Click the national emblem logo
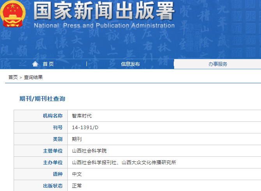Screen dimensions: 261x191 13,15
